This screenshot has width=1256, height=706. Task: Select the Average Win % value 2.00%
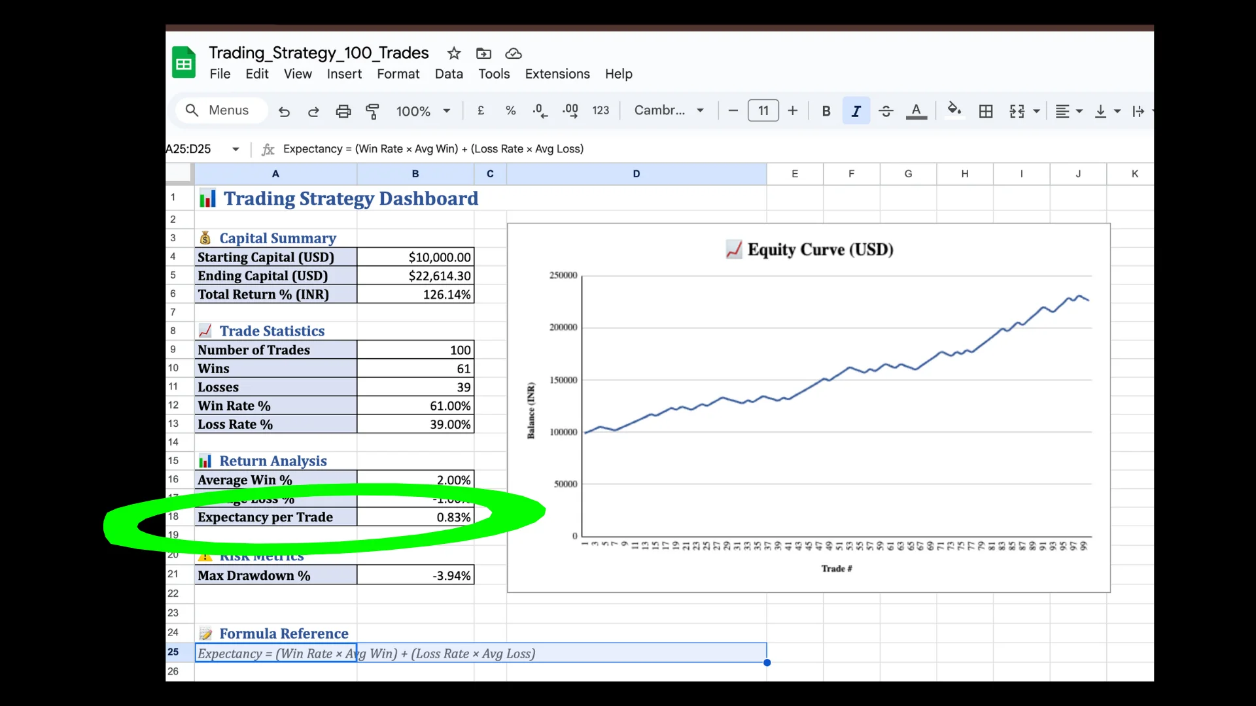click(415, 479)
